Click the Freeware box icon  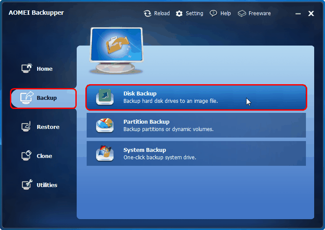[x=242, y=13]
